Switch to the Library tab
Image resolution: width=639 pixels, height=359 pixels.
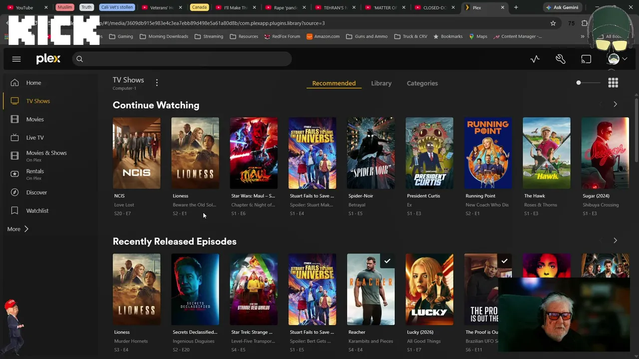click(381, 83)
